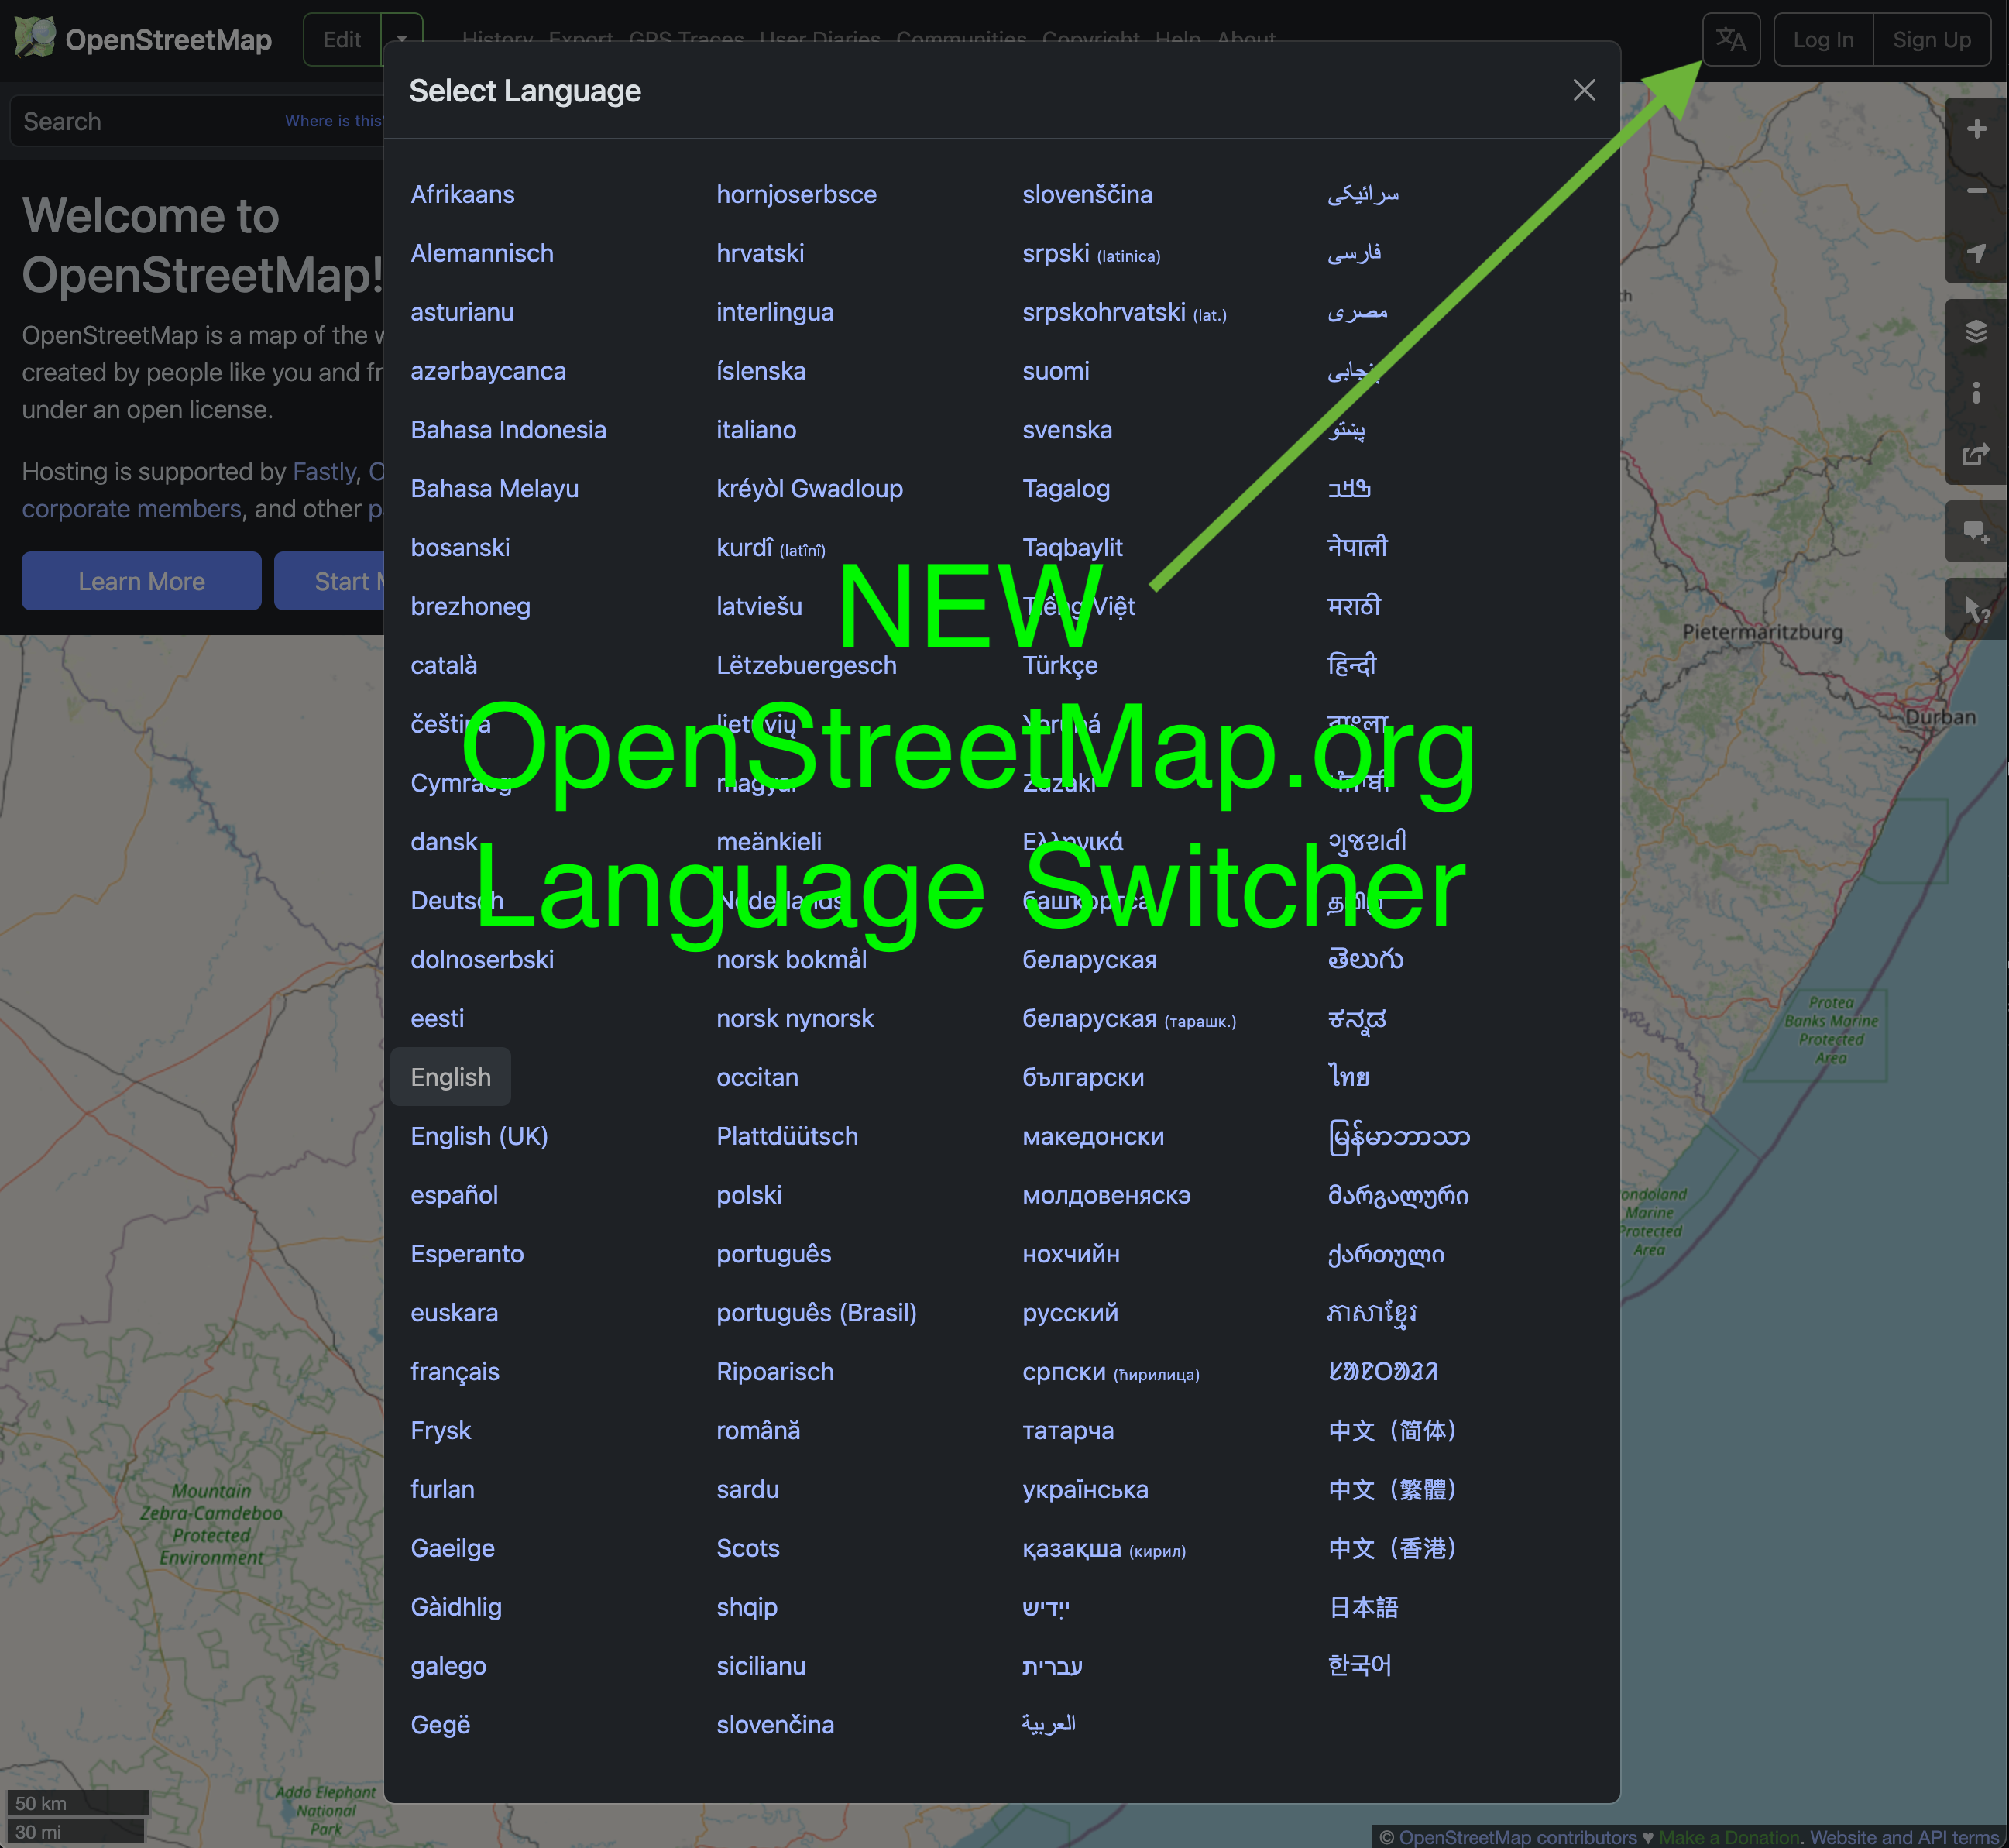Screen dimensions: 2009x1848
Task: Choose български language
Action: [x=1083, y=1077]
